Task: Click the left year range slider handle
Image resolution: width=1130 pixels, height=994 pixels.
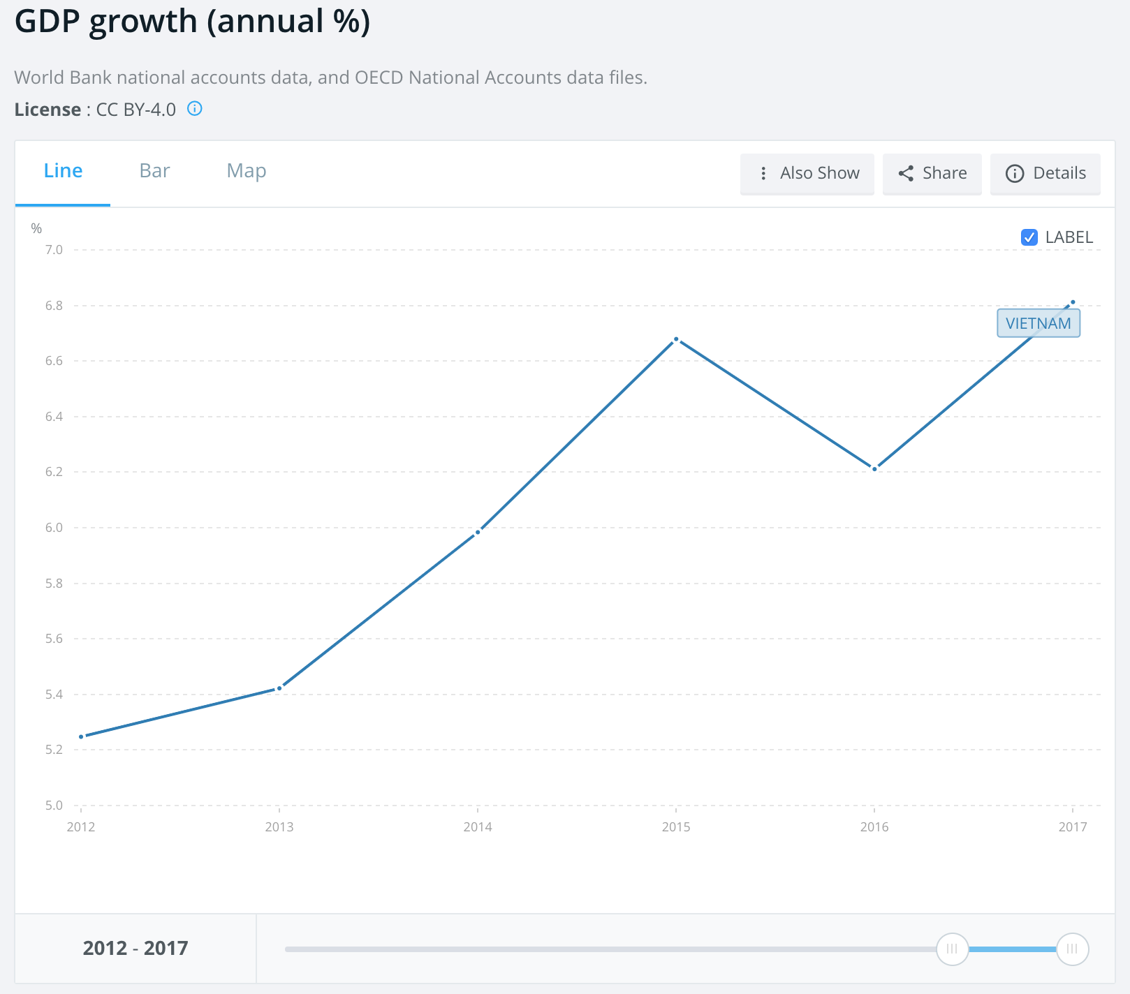Action: click(x=952, y=949)
